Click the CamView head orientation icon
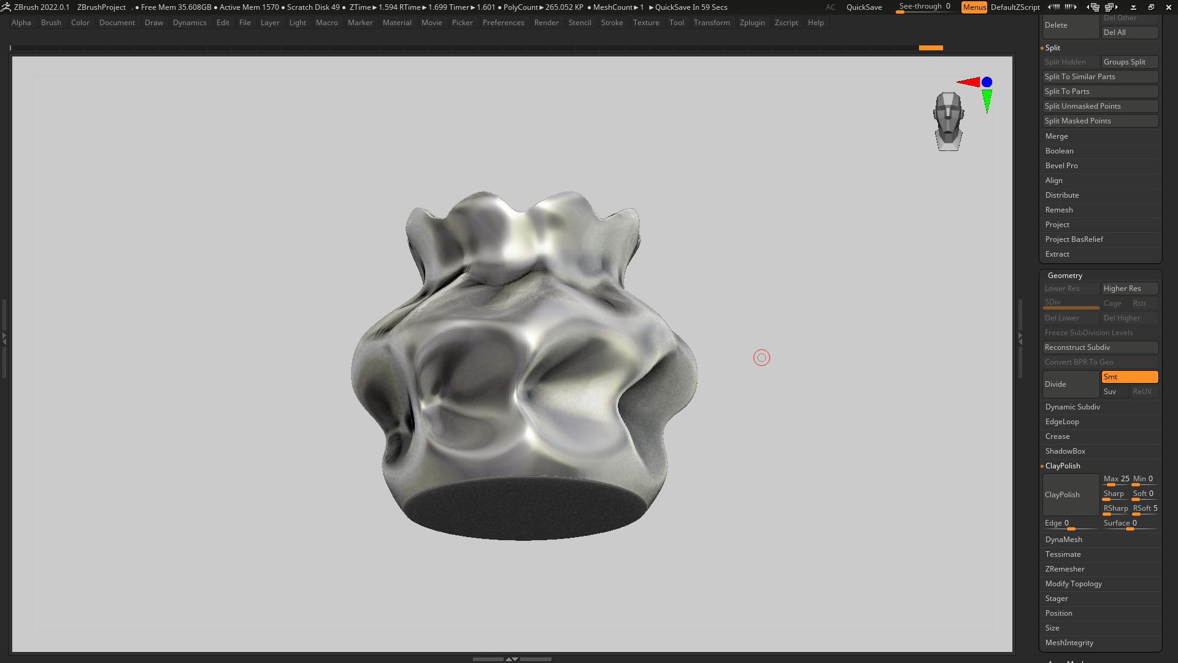Image resolution: width=1178 pixels, height=663 pixels. (949, 122)
